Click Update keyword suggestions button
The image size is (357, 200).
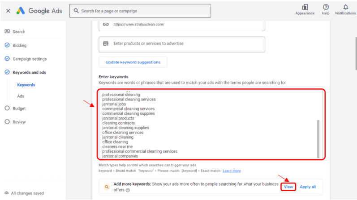[x=133, y=62]
